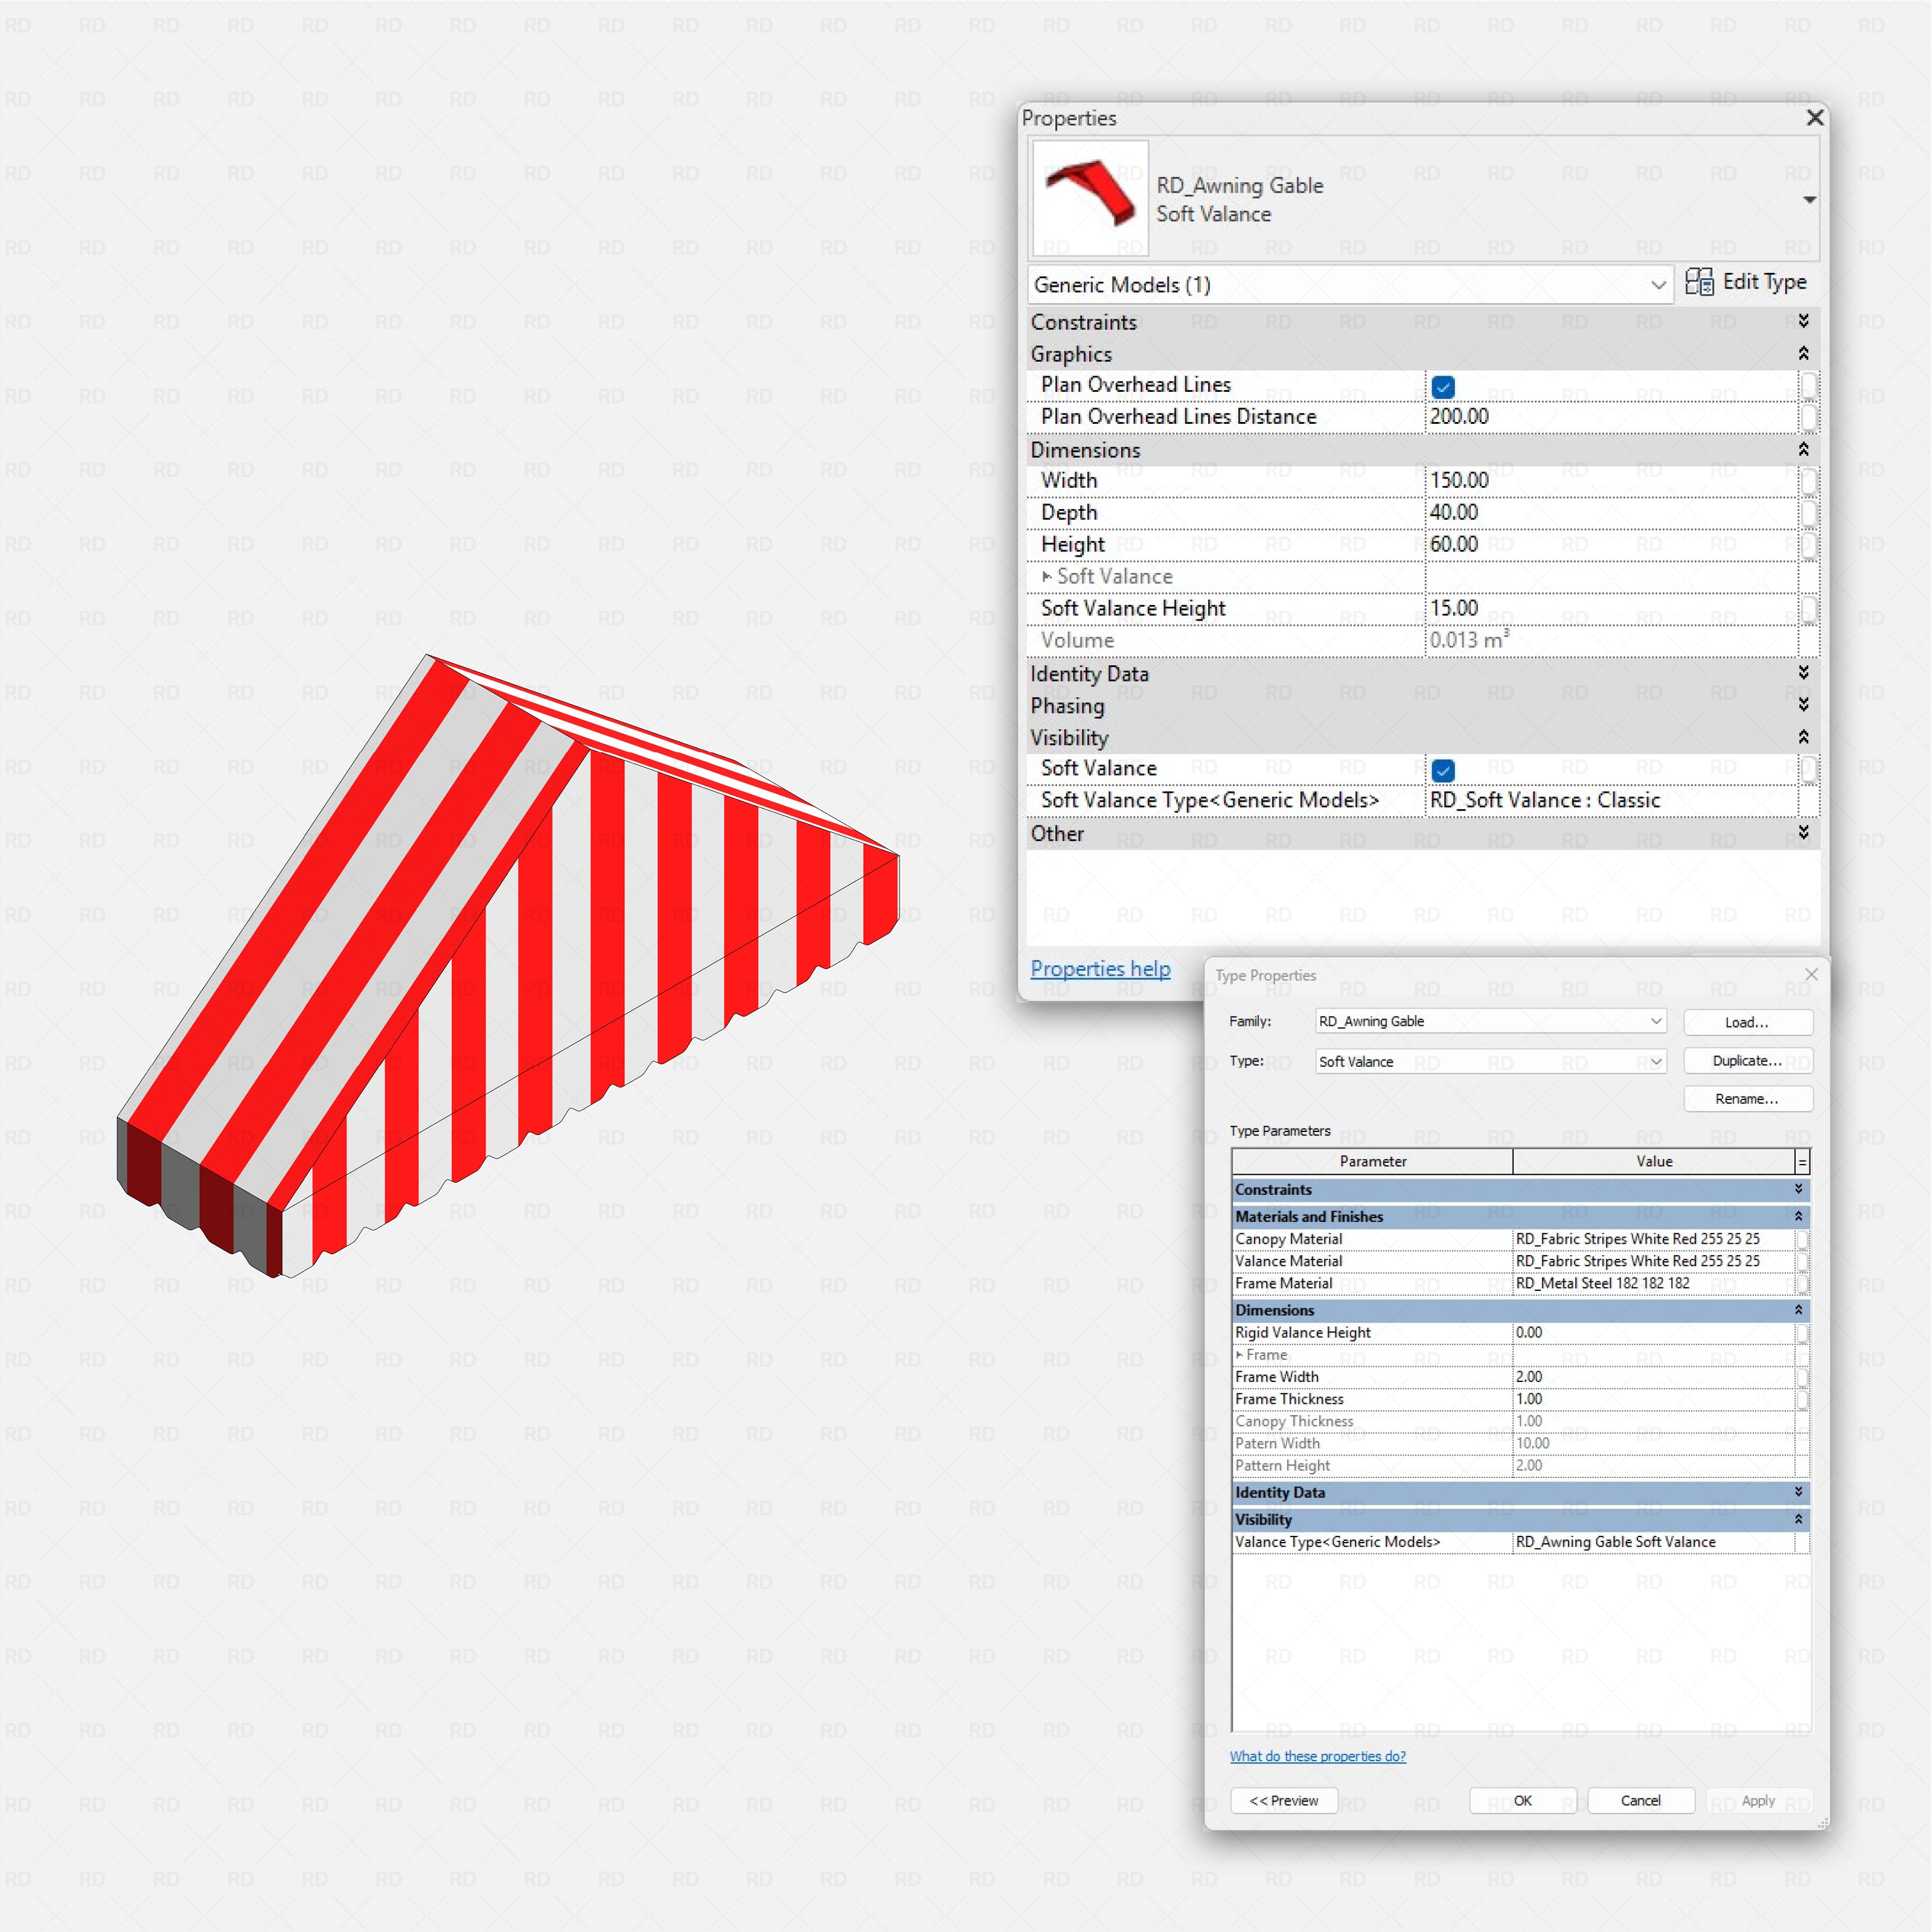The height and width of the screenshot is (1932, 1932).
Task: Click the RD_Awning Gable preview thumbnail
Action: [x=1090, y=197]
